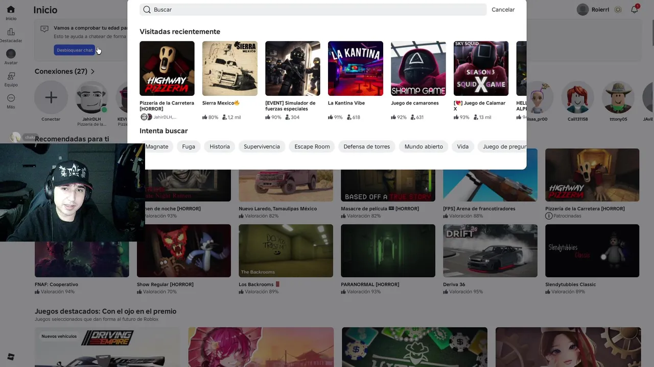Viewport: 654px width, 367px height.
Task: Select the Vida suggestion chip
Action: point(462,146)
